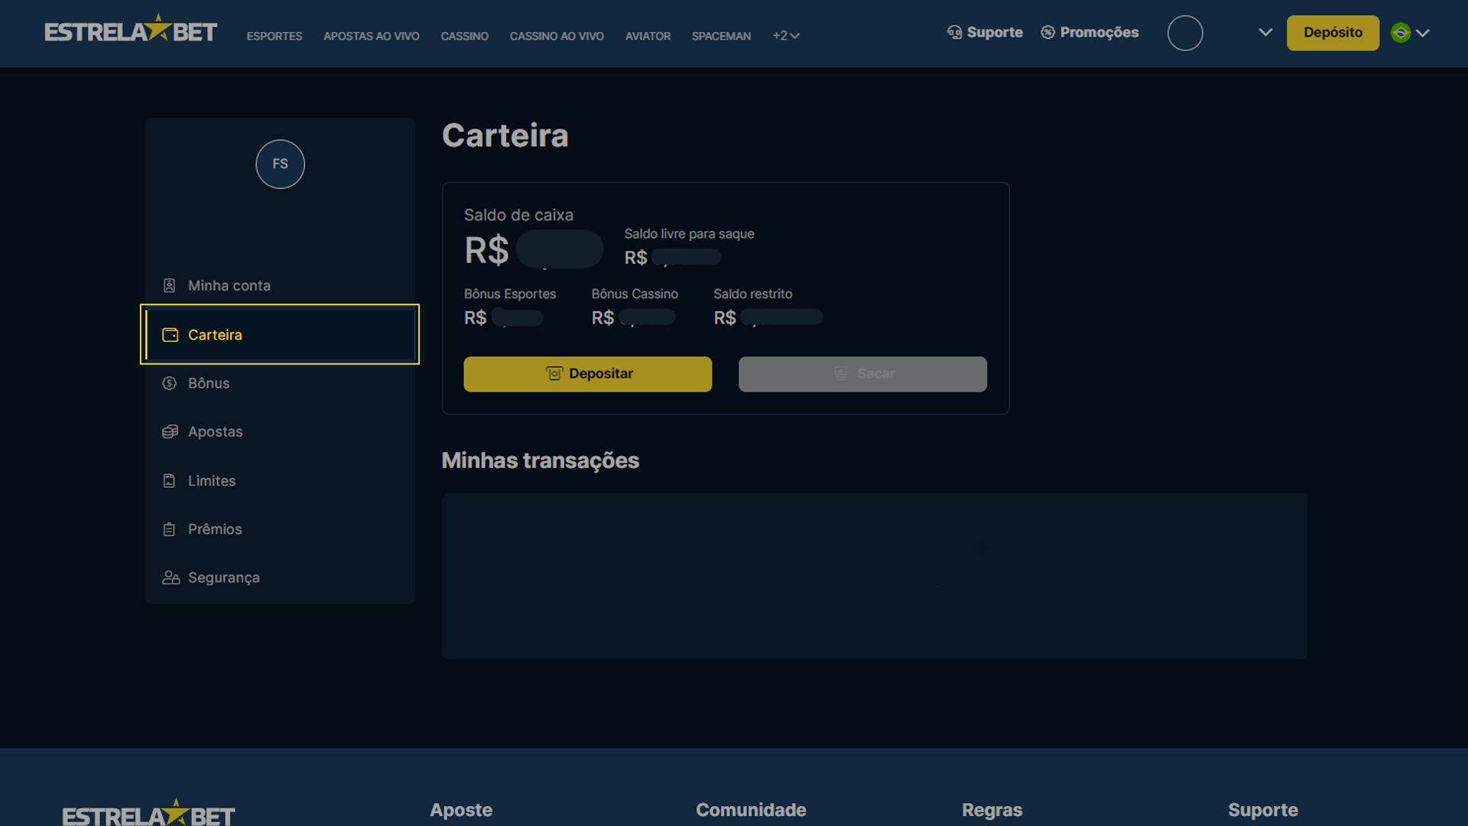Go to Apostas ao Vivo
Image resolution: width=1468 pixels, height=826 pixels.
pos(371,36)
